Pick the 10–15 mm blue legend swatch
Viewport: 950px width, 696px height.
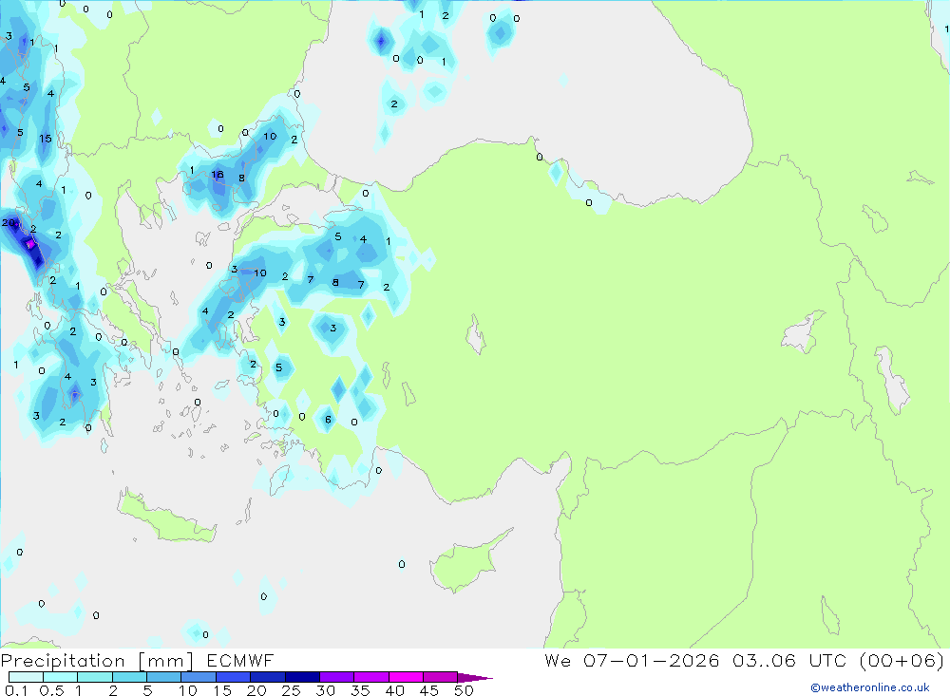tap(199, 677)
